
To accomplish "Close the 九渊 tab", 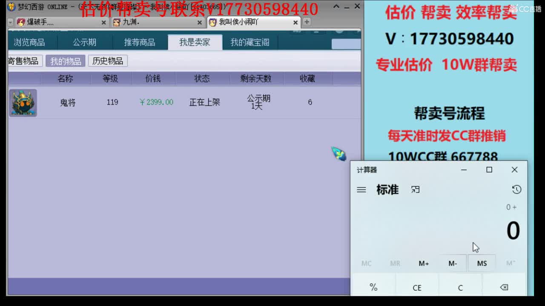I will [x=199, y=23].
